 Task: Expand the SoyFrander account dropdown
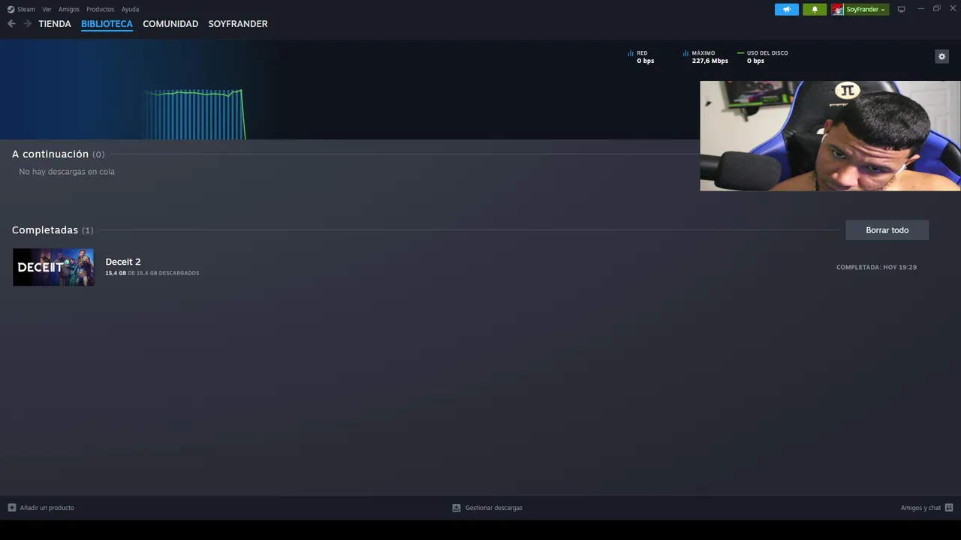pyautogui.click(x=866, y=9)
